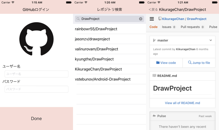Viewport: 219px width, 130px height.
Task: Clear the DrawProject search text with the X icon
Action: coord(141,19)
